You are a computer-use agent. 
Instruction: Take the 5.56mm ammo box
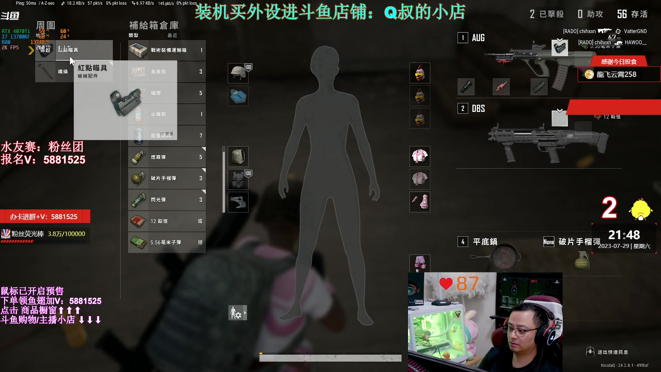coord(167,242)
